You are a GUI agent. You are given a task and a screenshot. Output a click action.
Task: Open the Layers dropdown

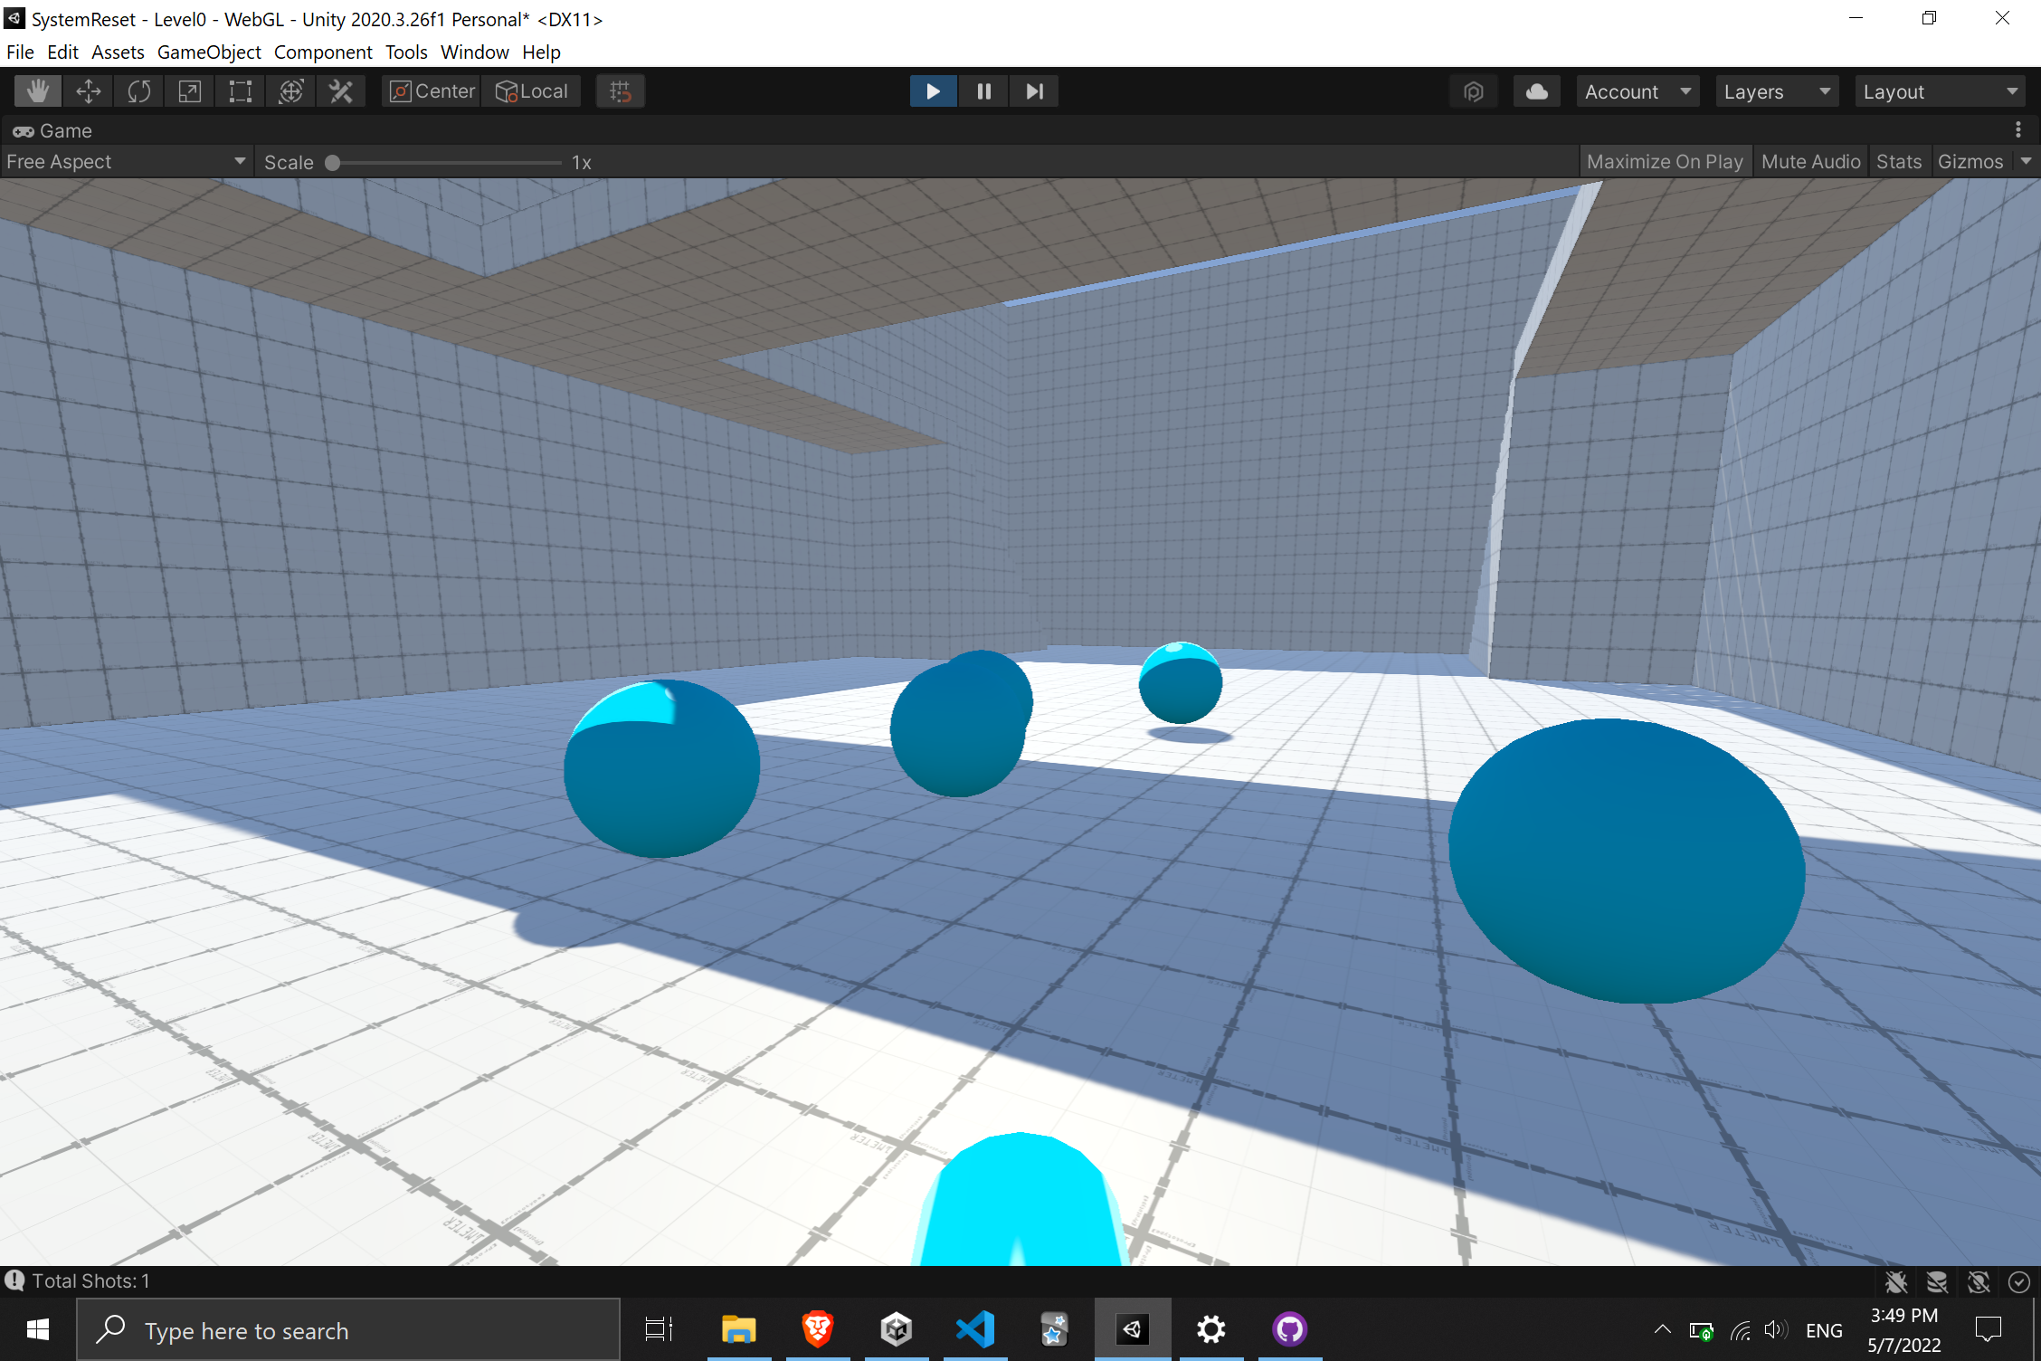tap(1775, 91)
